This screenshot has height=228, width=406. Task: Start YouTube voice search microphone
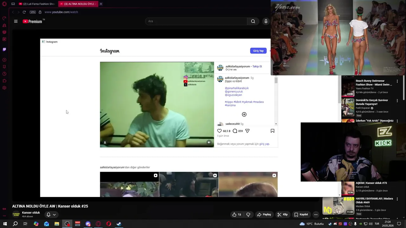(266, 21)
